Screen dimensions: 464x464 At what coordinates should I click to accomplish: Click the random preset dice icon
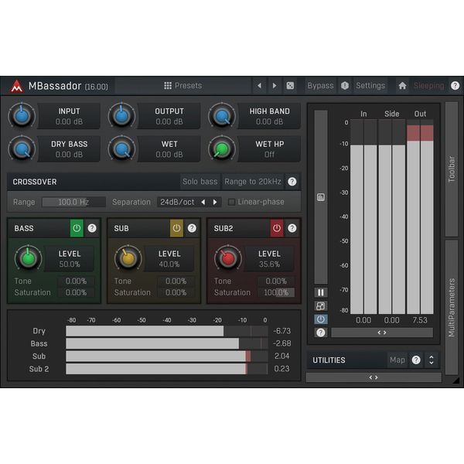(x=290, y=86)
